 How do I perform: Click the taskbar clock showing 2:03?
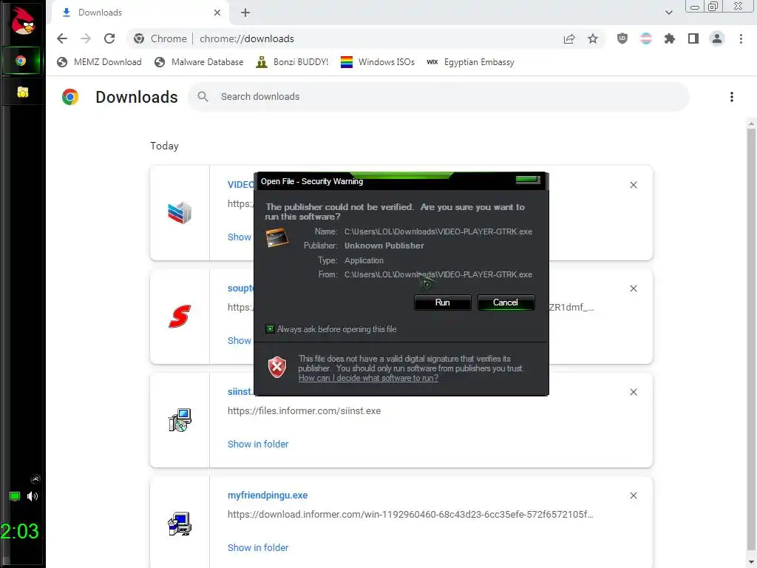click(20, 531)
